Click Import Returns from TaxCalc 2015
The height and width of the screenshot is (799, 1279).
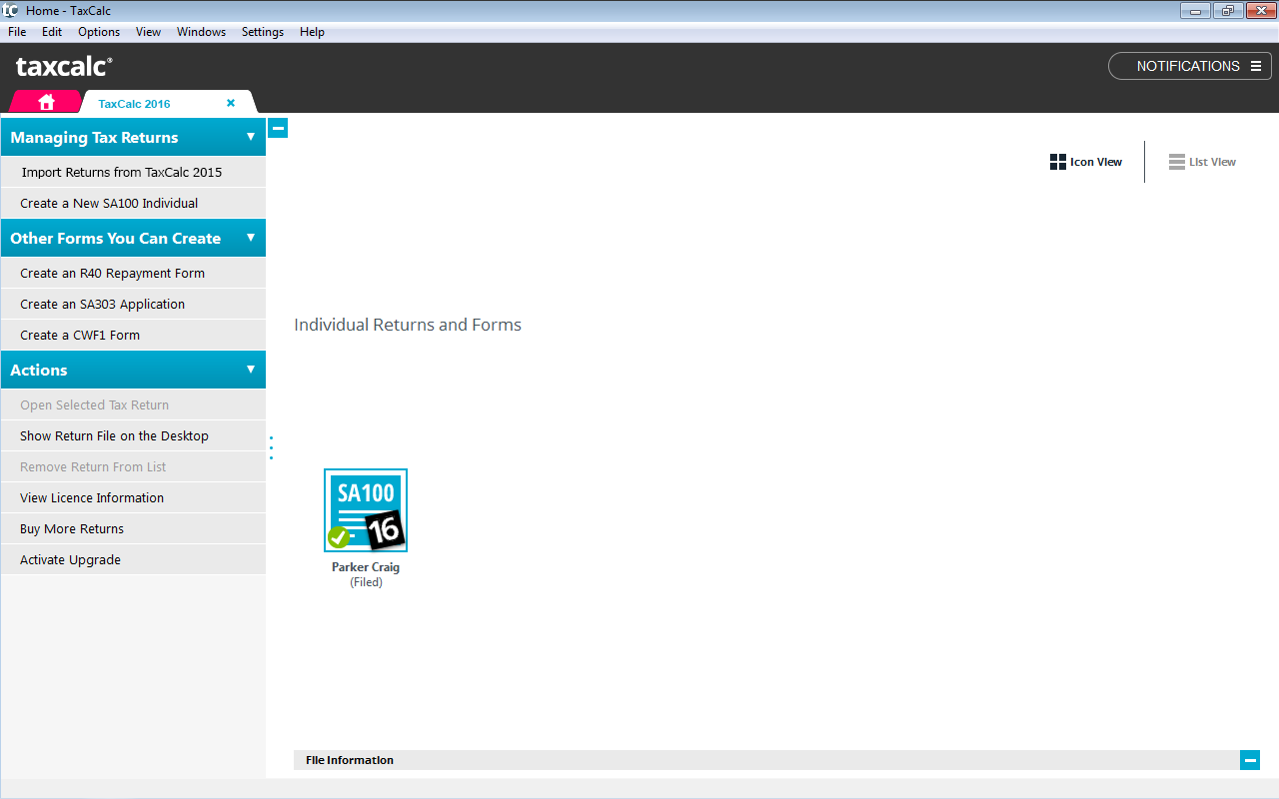coord(122,172)
